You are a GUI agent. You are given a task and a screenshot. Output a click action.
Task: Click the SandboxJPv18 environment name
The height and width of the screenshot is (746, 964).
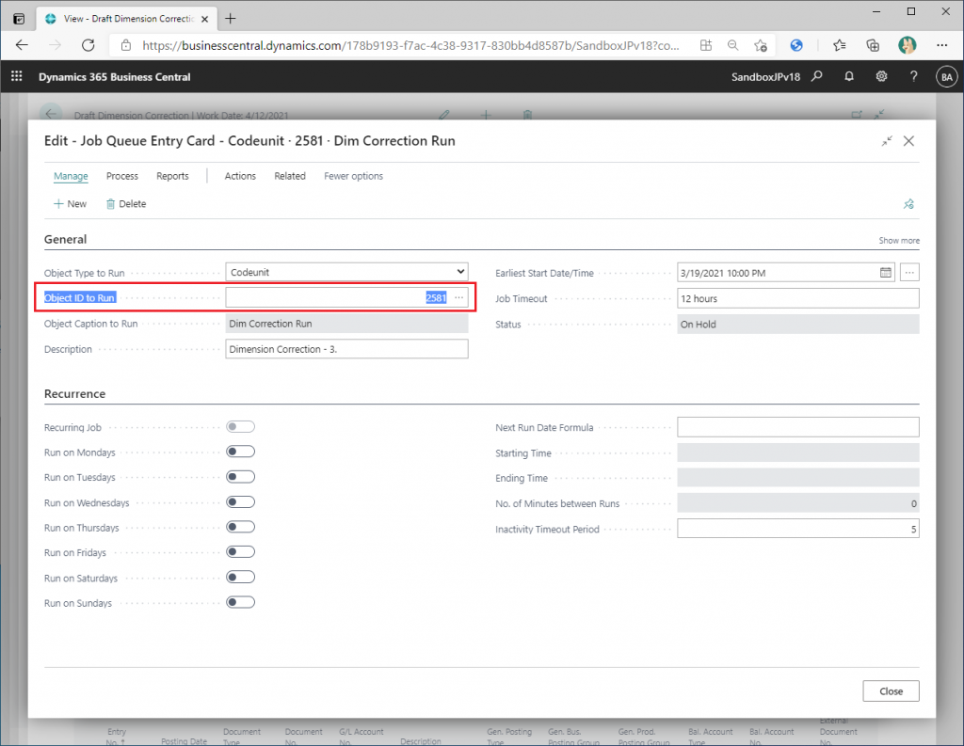point(765,77)
